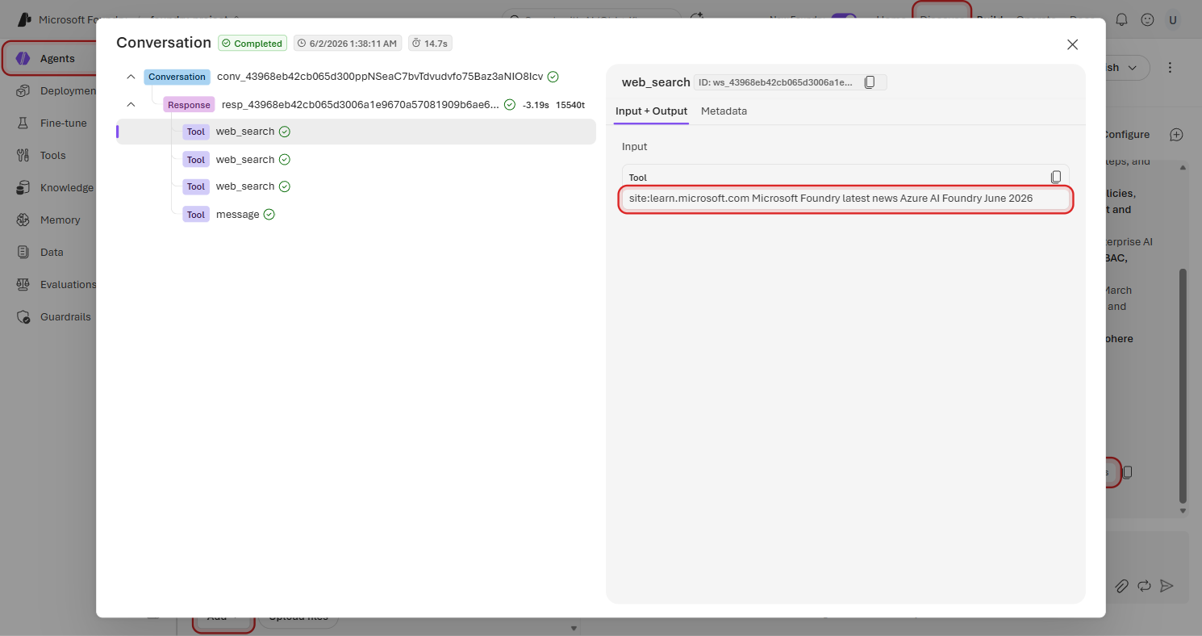Collapse the Conversation tree node

131,77
